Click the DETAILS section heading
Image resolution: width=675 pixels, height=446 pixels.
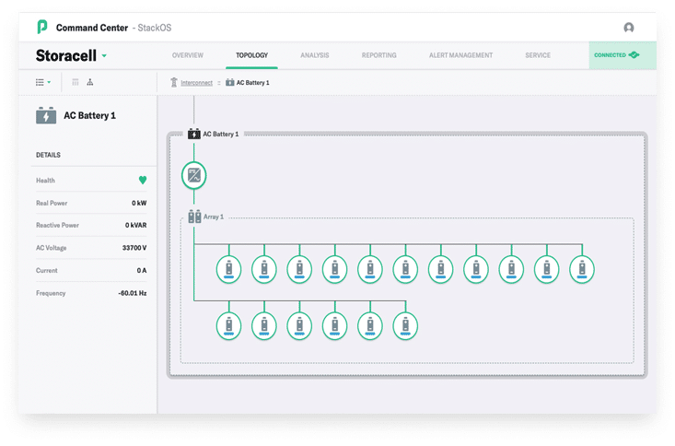[48, 155]
